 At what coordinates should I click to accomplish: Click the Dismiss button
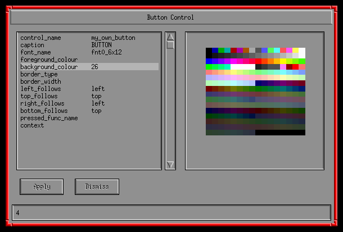[x=97, y=186]
